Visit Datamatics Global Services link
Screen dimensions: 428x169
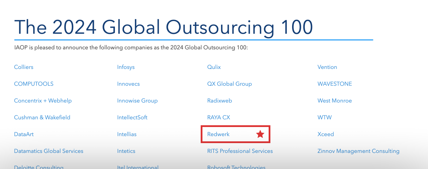tap(49, 151)
